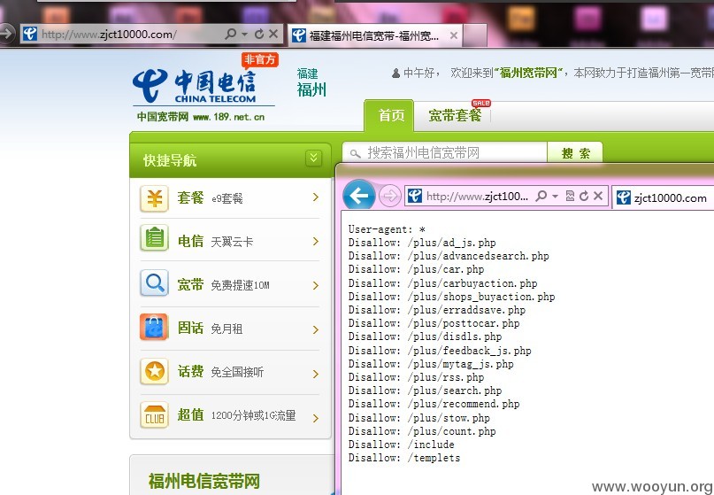
Task: Click the 'Disallow: /include' line
Action: point(401,444)
